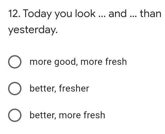Click 'more fresh' in the third option
The width and height of the screenshot is (165, 134).
[82, 115]
